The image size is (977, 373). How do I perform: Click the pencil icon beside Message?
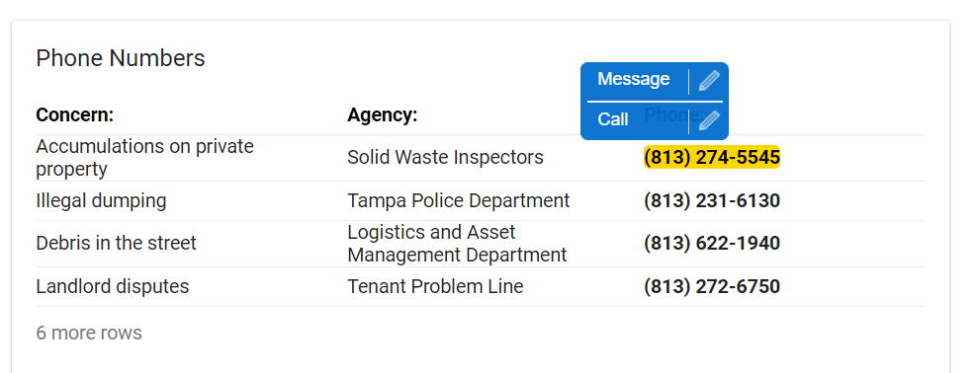(x=709, y=81)
